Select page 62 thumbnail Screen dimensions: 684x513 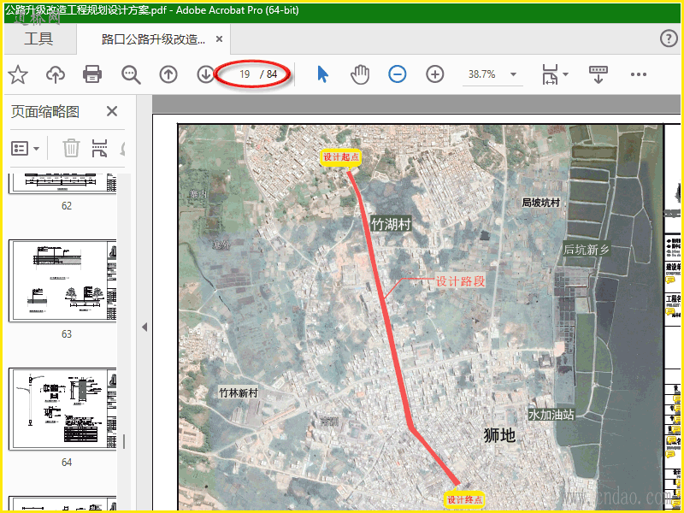coord(62,183)
